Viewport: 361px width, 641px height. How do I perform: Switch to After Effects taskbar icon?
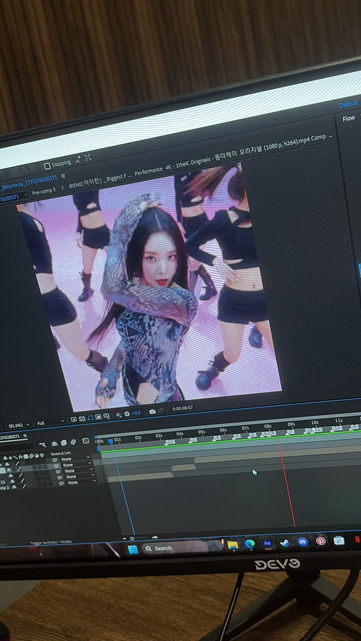[x=267, y=543]
